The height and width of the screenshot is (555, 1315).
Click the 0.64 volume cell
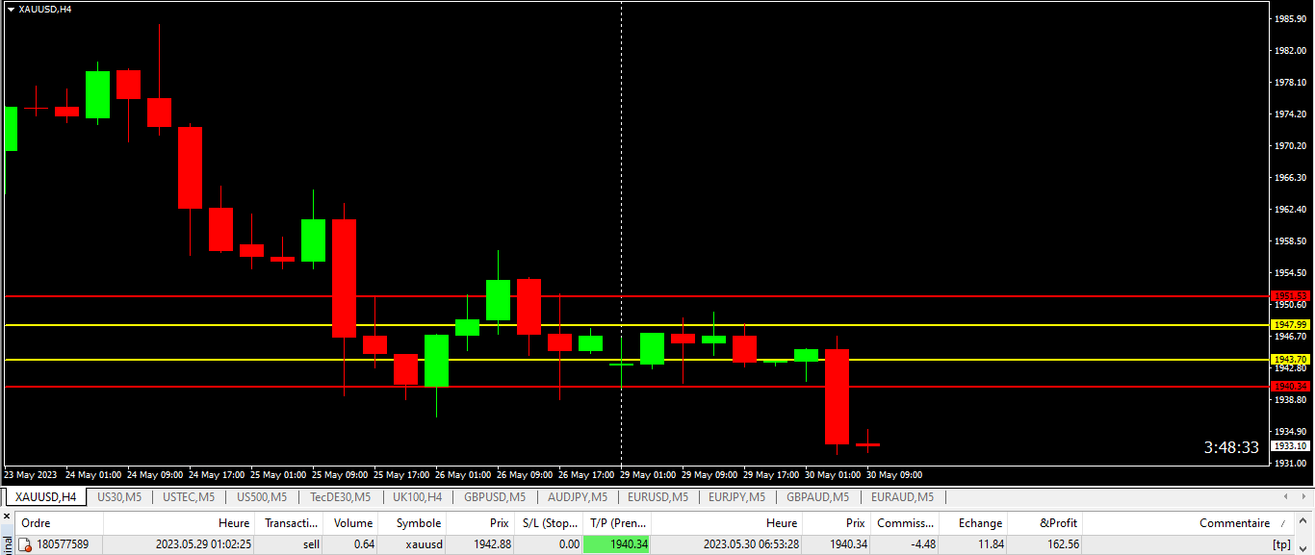coord(350,544)
